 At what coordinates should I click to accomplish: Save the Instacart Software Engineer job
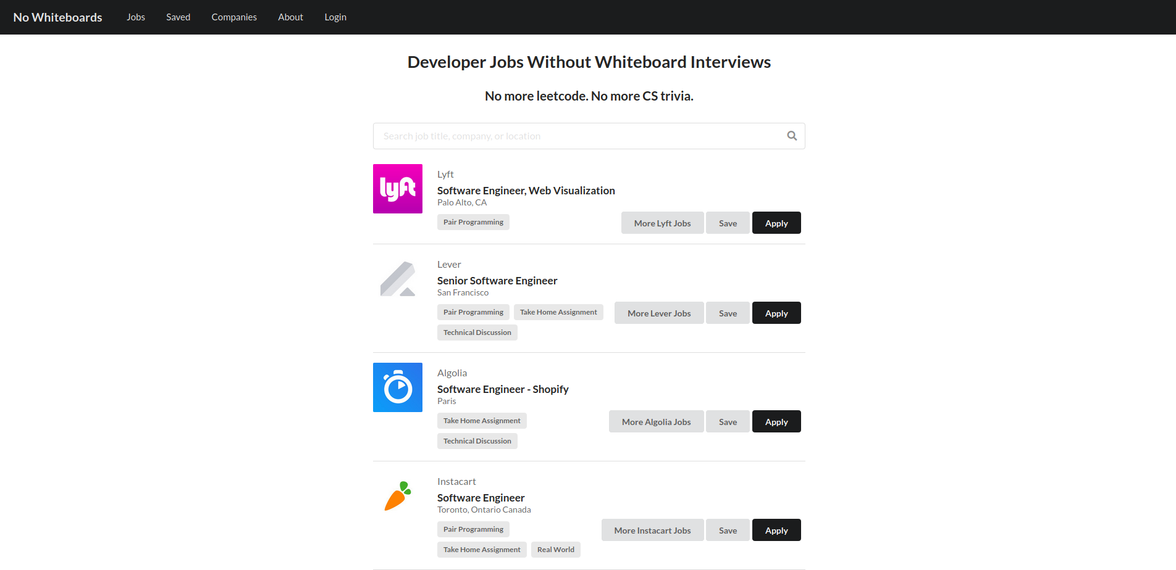pyautogui.click(x=728, y=530)
